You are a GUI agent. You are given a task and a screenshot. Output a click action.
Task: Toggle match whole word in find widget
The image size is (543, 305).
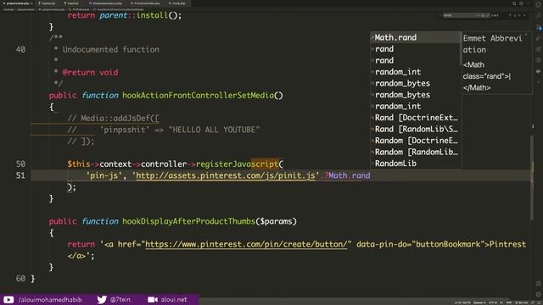point(483,15)
